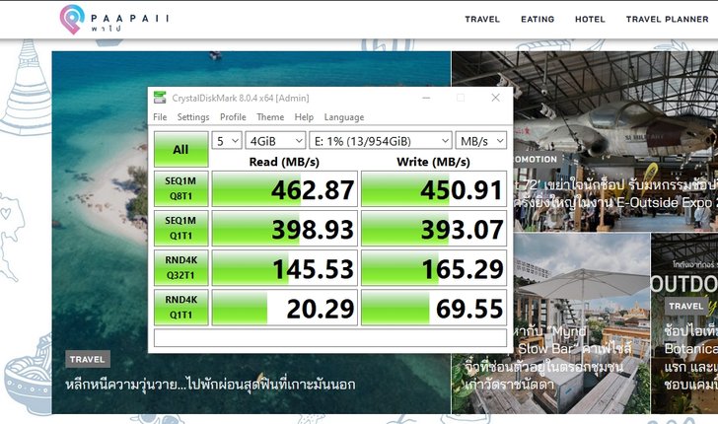Start the RND4K Q32T1 test

[x=180, y=267]
